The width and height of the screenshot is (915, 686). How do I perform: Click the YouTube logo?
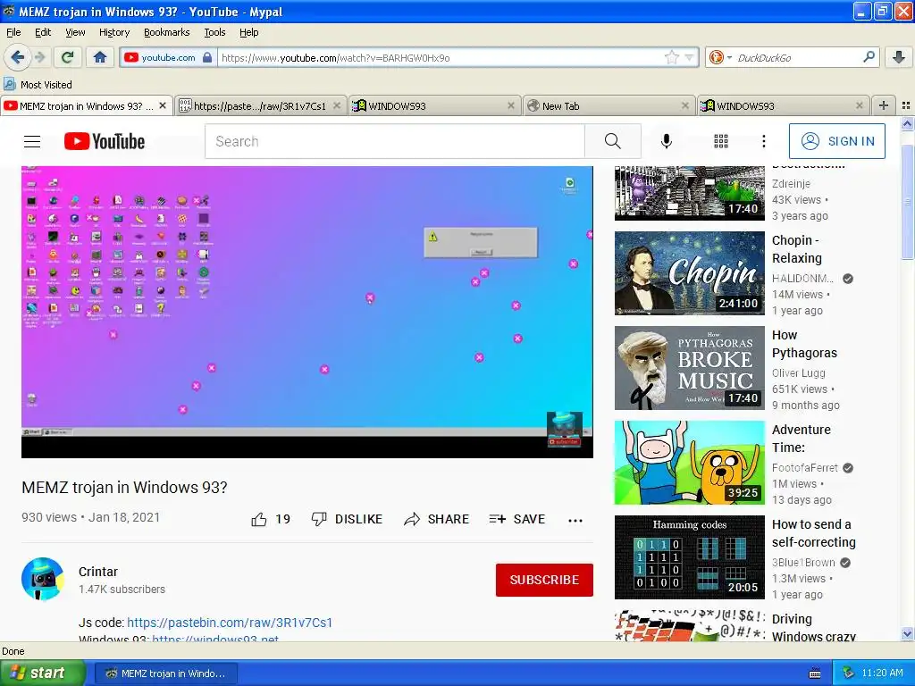point(105,141)
